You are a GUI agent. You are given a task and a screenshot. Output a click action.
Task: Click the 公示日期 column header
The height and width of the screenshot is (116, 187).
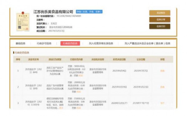(x=141, y=59)
